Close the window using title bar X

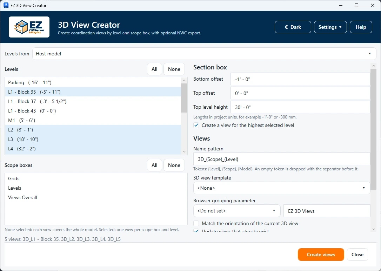point(373,5)
